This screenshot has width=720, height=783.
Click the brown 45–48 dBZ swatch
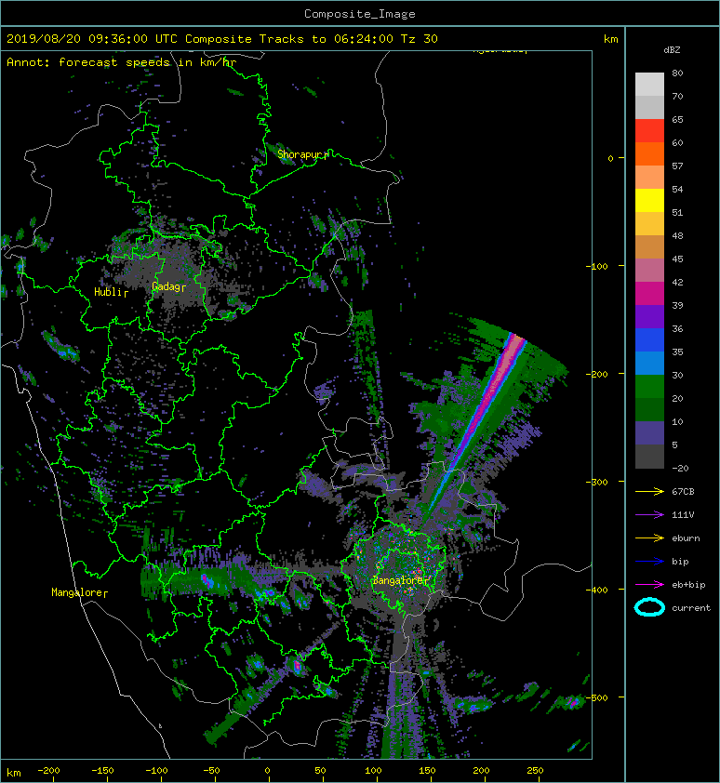point(649,246)
